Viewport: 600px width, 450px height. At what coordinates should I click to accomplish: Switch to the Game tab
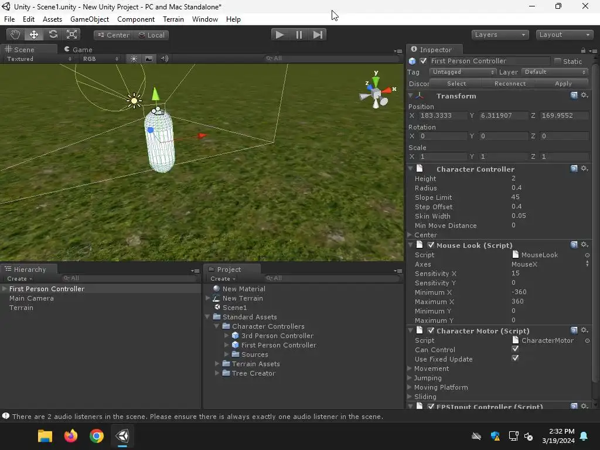[x=79, y=50]
